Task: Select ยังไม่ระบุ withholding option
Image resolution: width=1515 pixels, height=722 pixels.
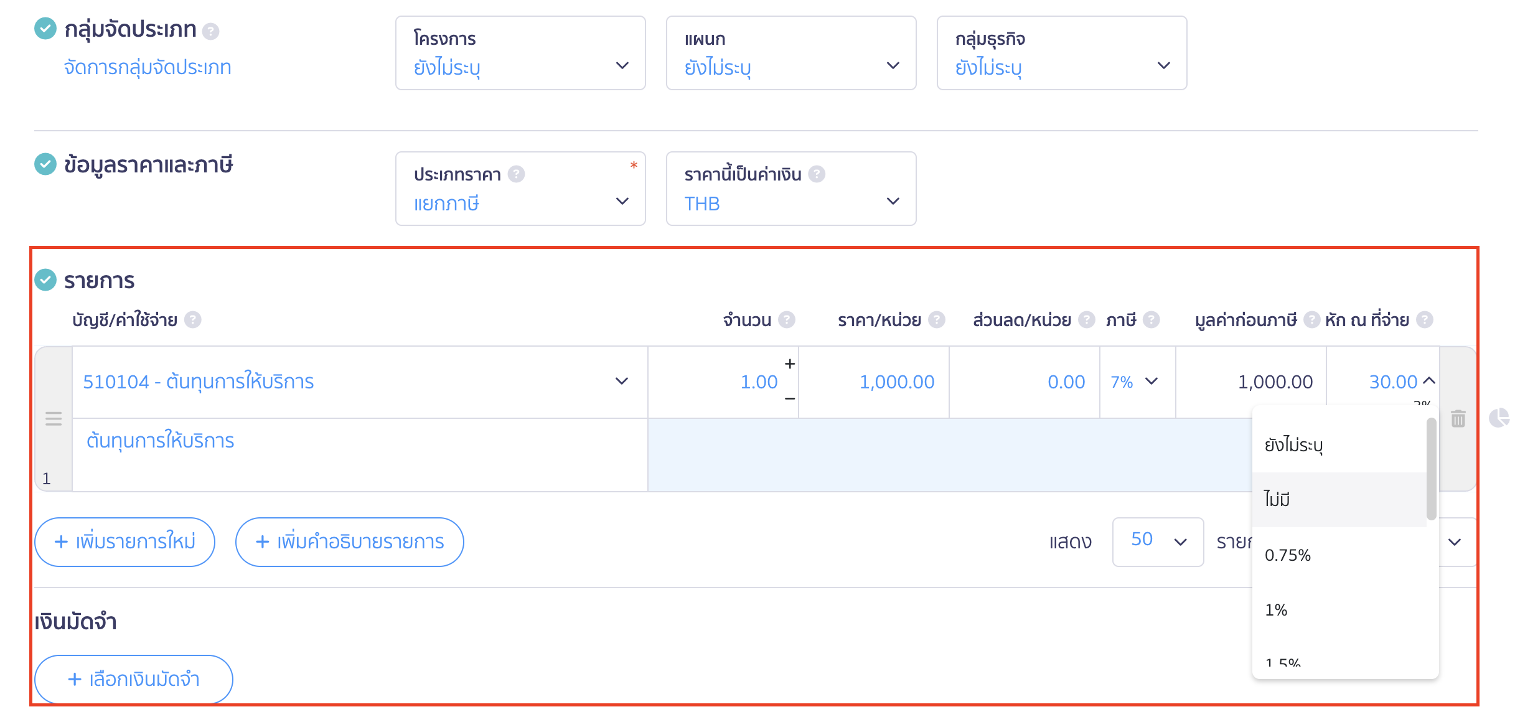Action: tap(1339, 445)
